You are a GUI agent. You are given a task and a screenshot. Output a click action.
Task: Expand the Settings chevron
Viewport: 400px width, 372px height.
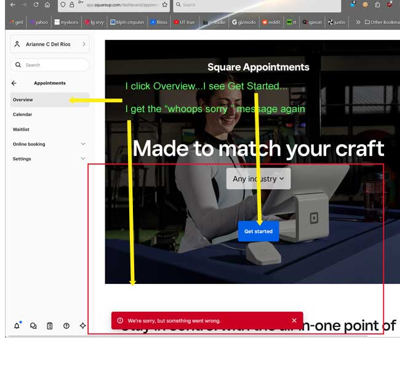point(83,159)
